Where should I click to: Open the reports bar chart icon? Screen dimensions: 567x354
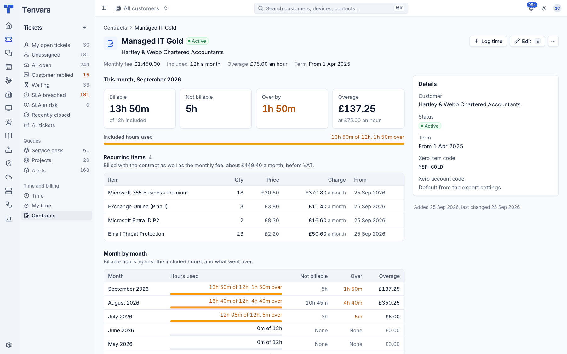click(9, 218)
